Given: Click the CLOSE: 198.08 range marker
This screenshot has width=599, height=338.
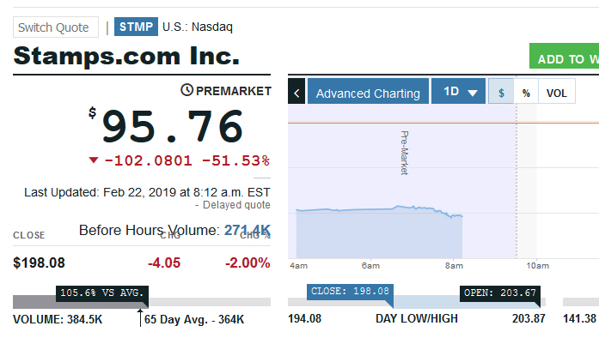Looking at the screenshot, I should pyautogui.click(x=350, y=292).
